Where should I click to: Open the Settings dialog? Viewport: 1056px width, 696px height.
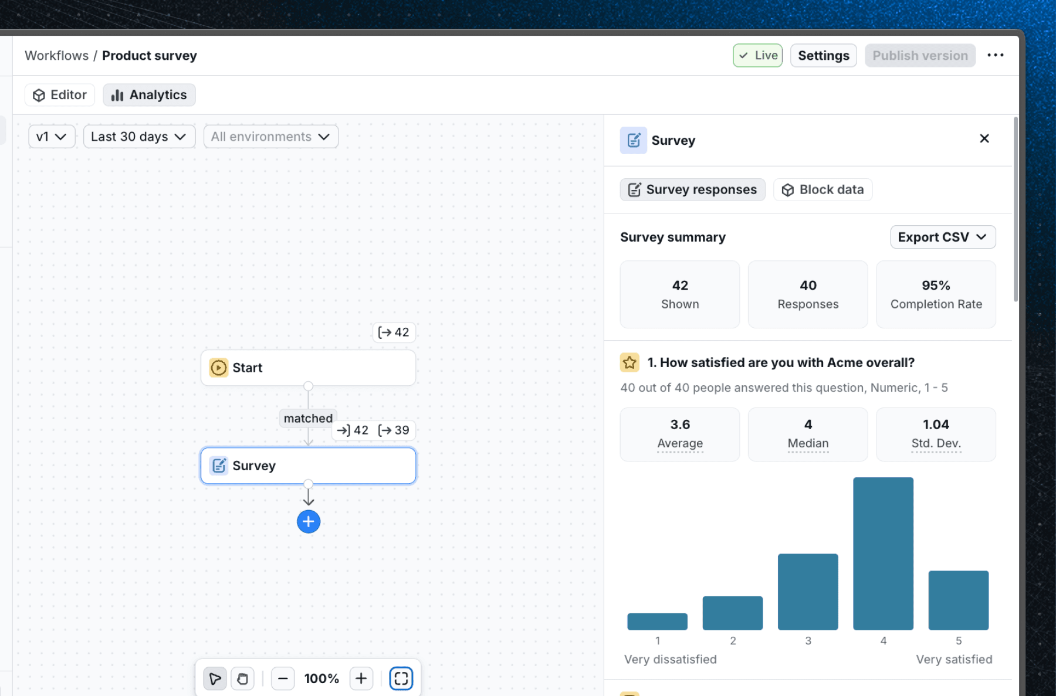point(823,55)
